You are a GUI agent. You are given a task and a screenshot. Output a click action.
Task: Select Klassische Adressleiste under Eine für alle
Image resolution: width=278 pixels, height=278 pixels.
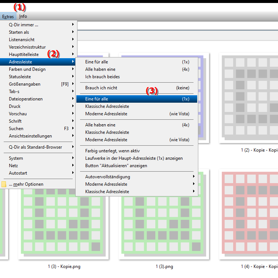tap(137, 106)
